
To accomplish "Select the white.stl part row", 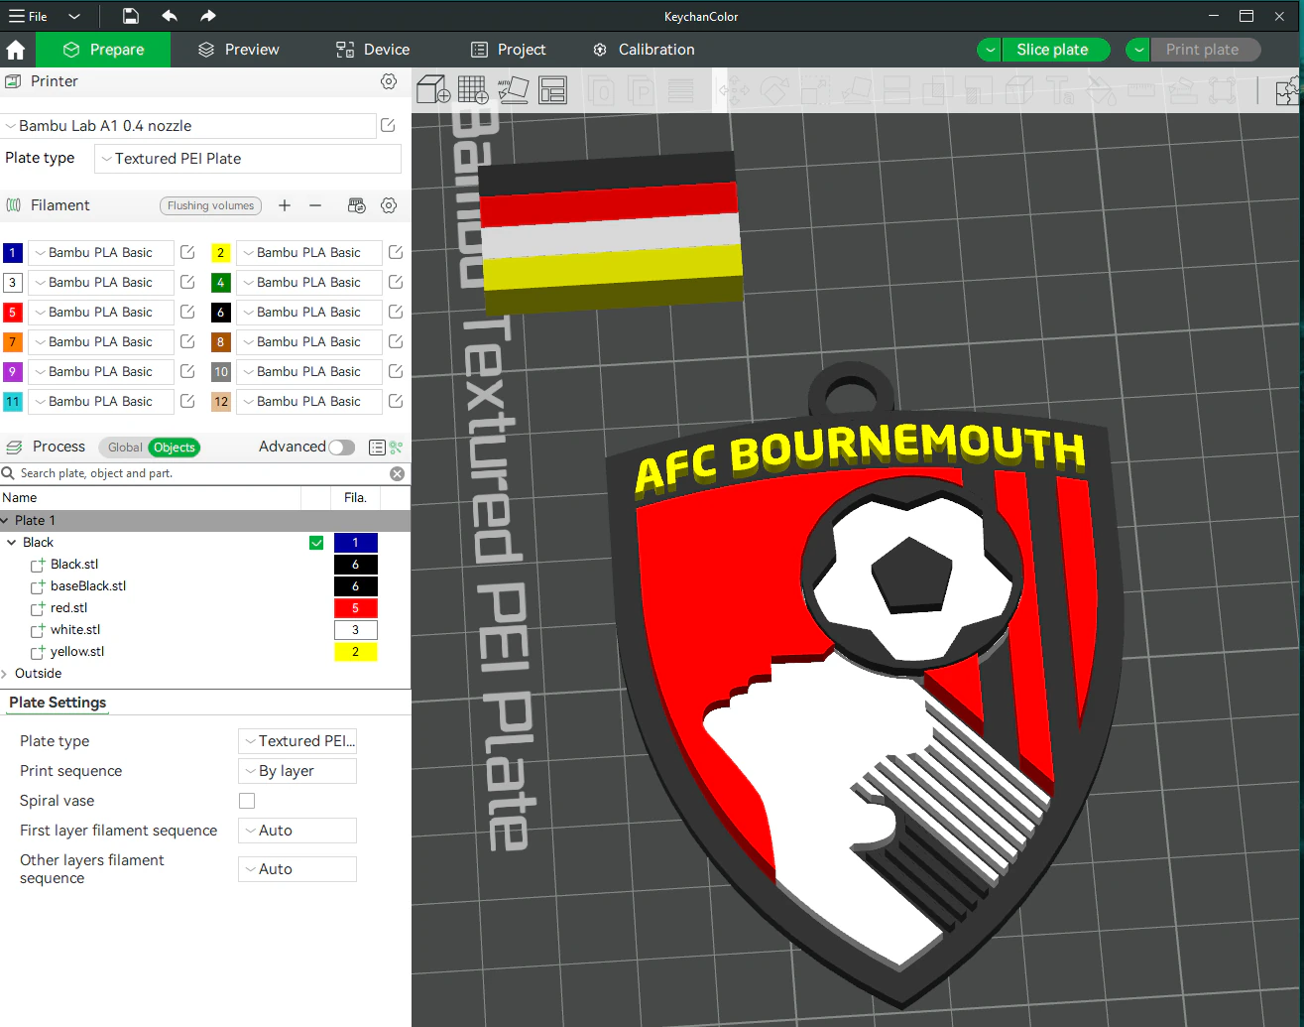I will pyautogui.click(x=204, y=630).
